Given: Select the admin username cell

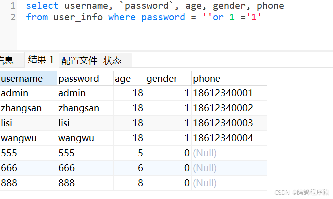Looking at the screenshot, I should point(28,93).
